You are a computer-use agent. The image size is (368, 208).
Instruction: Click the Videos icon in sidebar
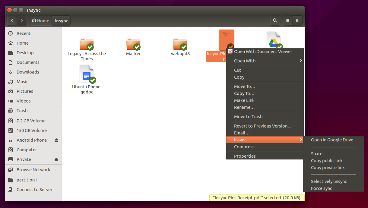point(11,101)
